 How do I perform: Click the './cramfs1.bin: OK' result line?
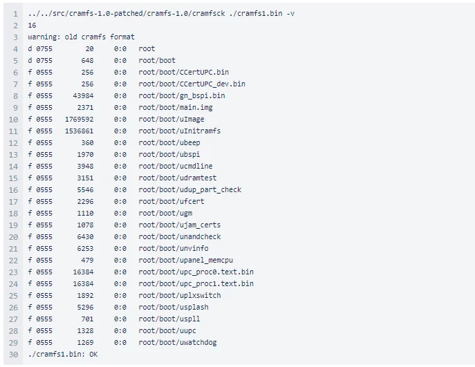click(63, 354)
